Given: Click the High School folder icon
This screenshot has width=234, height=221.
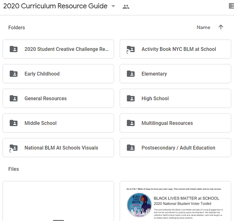Looking at the screenshot, I should pos(130,98).
